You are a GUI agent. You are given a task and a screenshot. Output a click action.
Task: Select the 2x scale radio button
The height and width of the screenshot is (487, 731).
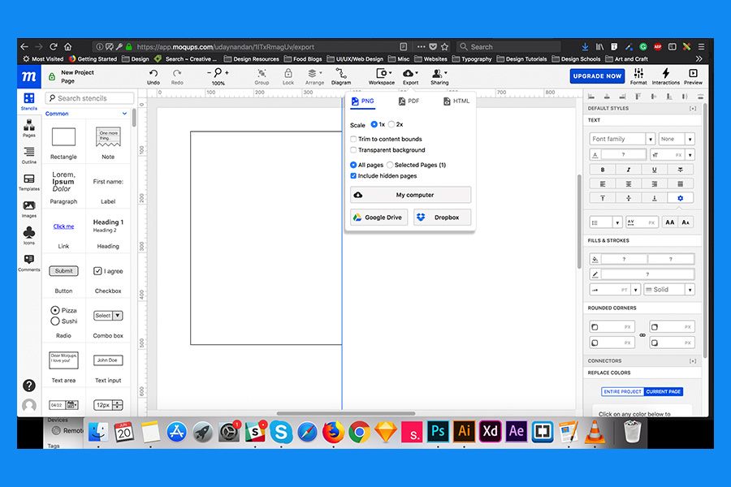391,124
